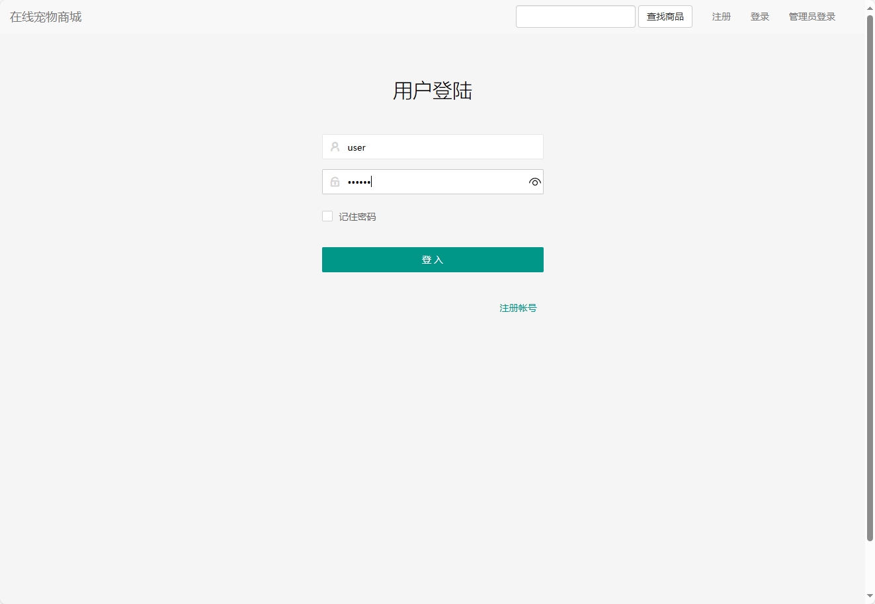Click the padlock icon in the password field

(x=335, y=181)
